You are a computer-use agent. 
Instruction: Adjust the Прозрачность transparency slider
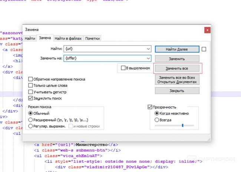(x=182, y=125)
